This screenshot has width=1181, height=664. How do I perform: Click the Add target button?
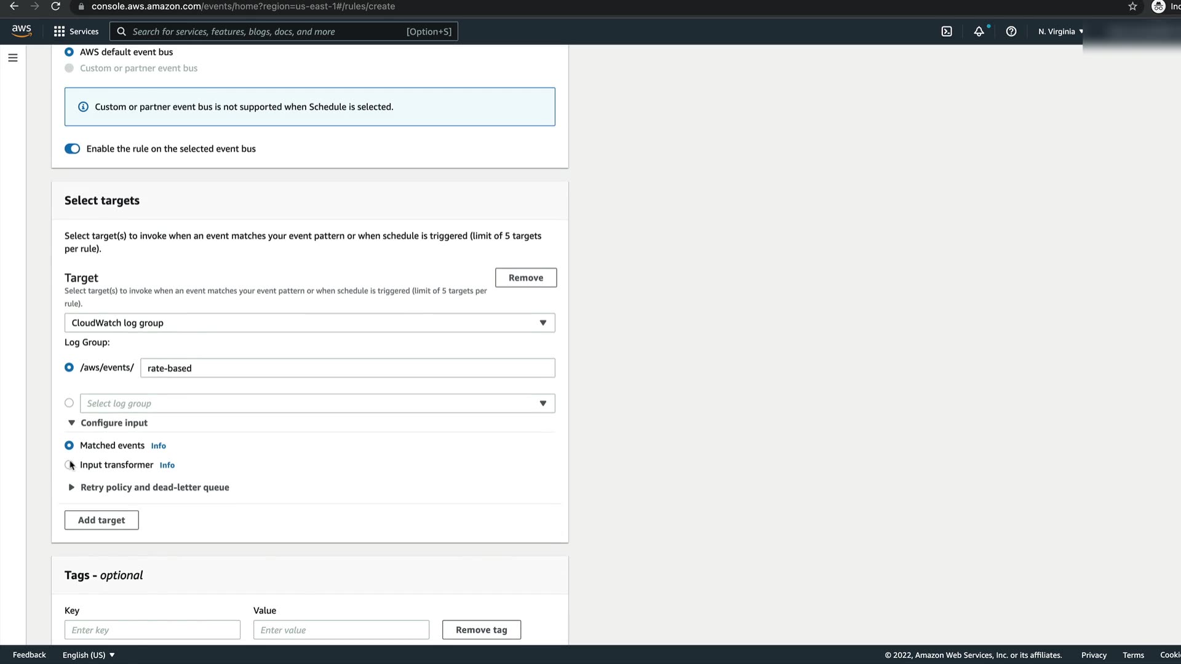101,520
